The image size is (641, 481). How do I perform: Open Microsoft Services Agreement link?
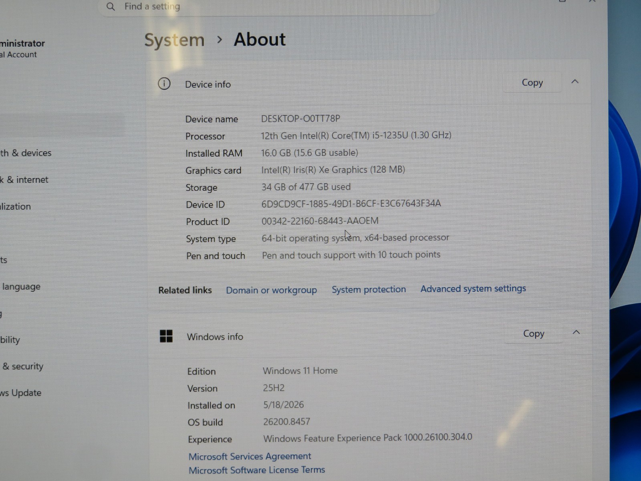[250, 456]
